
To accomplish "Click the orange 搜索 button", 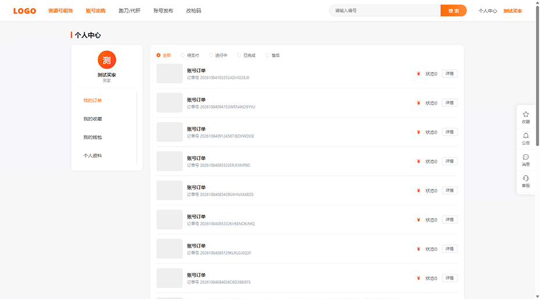I will (x=453, y=10).
